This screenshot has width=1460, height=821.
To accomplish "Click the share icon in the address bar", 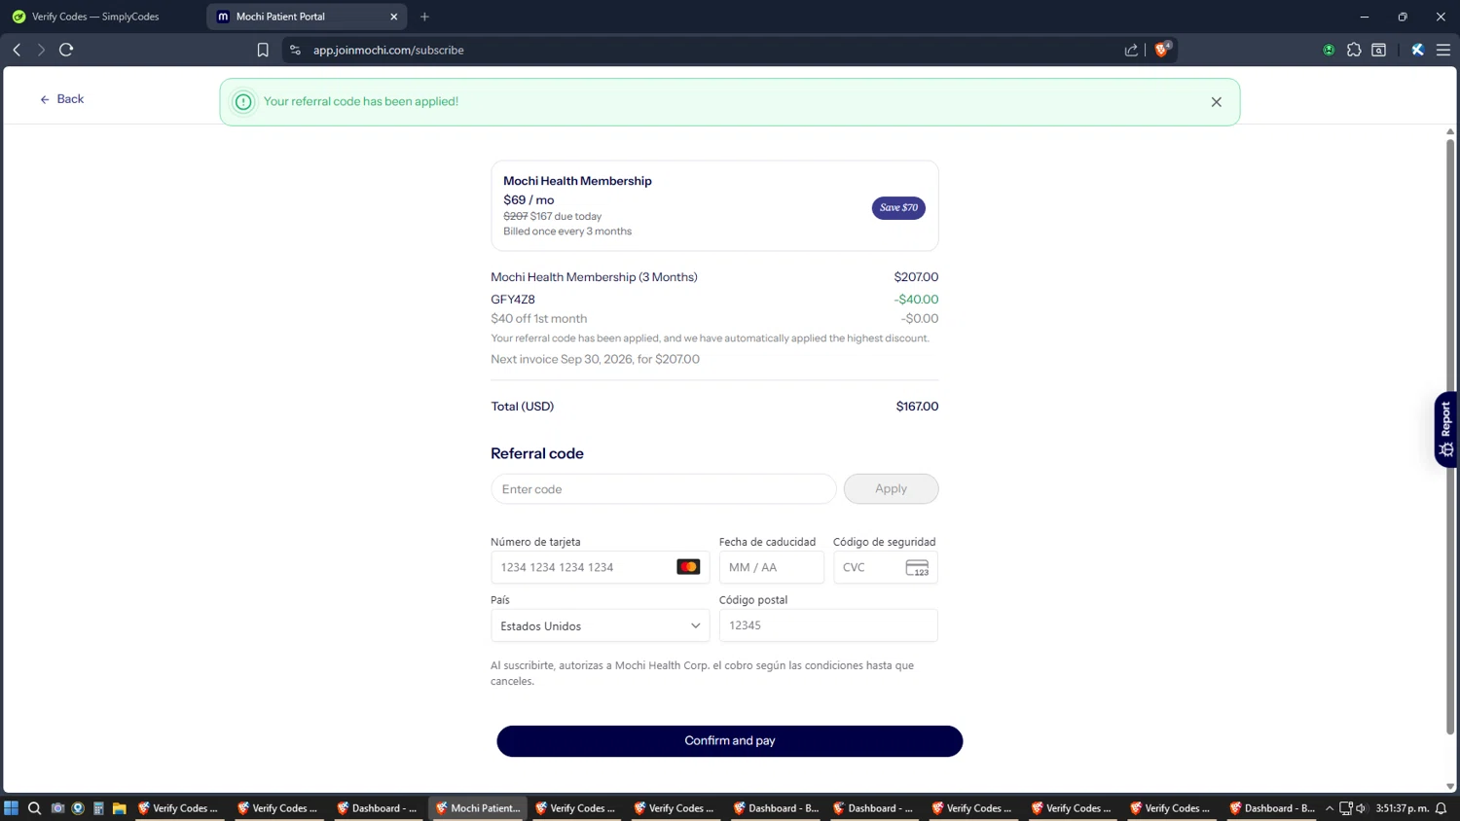I will pos(1131,50).
